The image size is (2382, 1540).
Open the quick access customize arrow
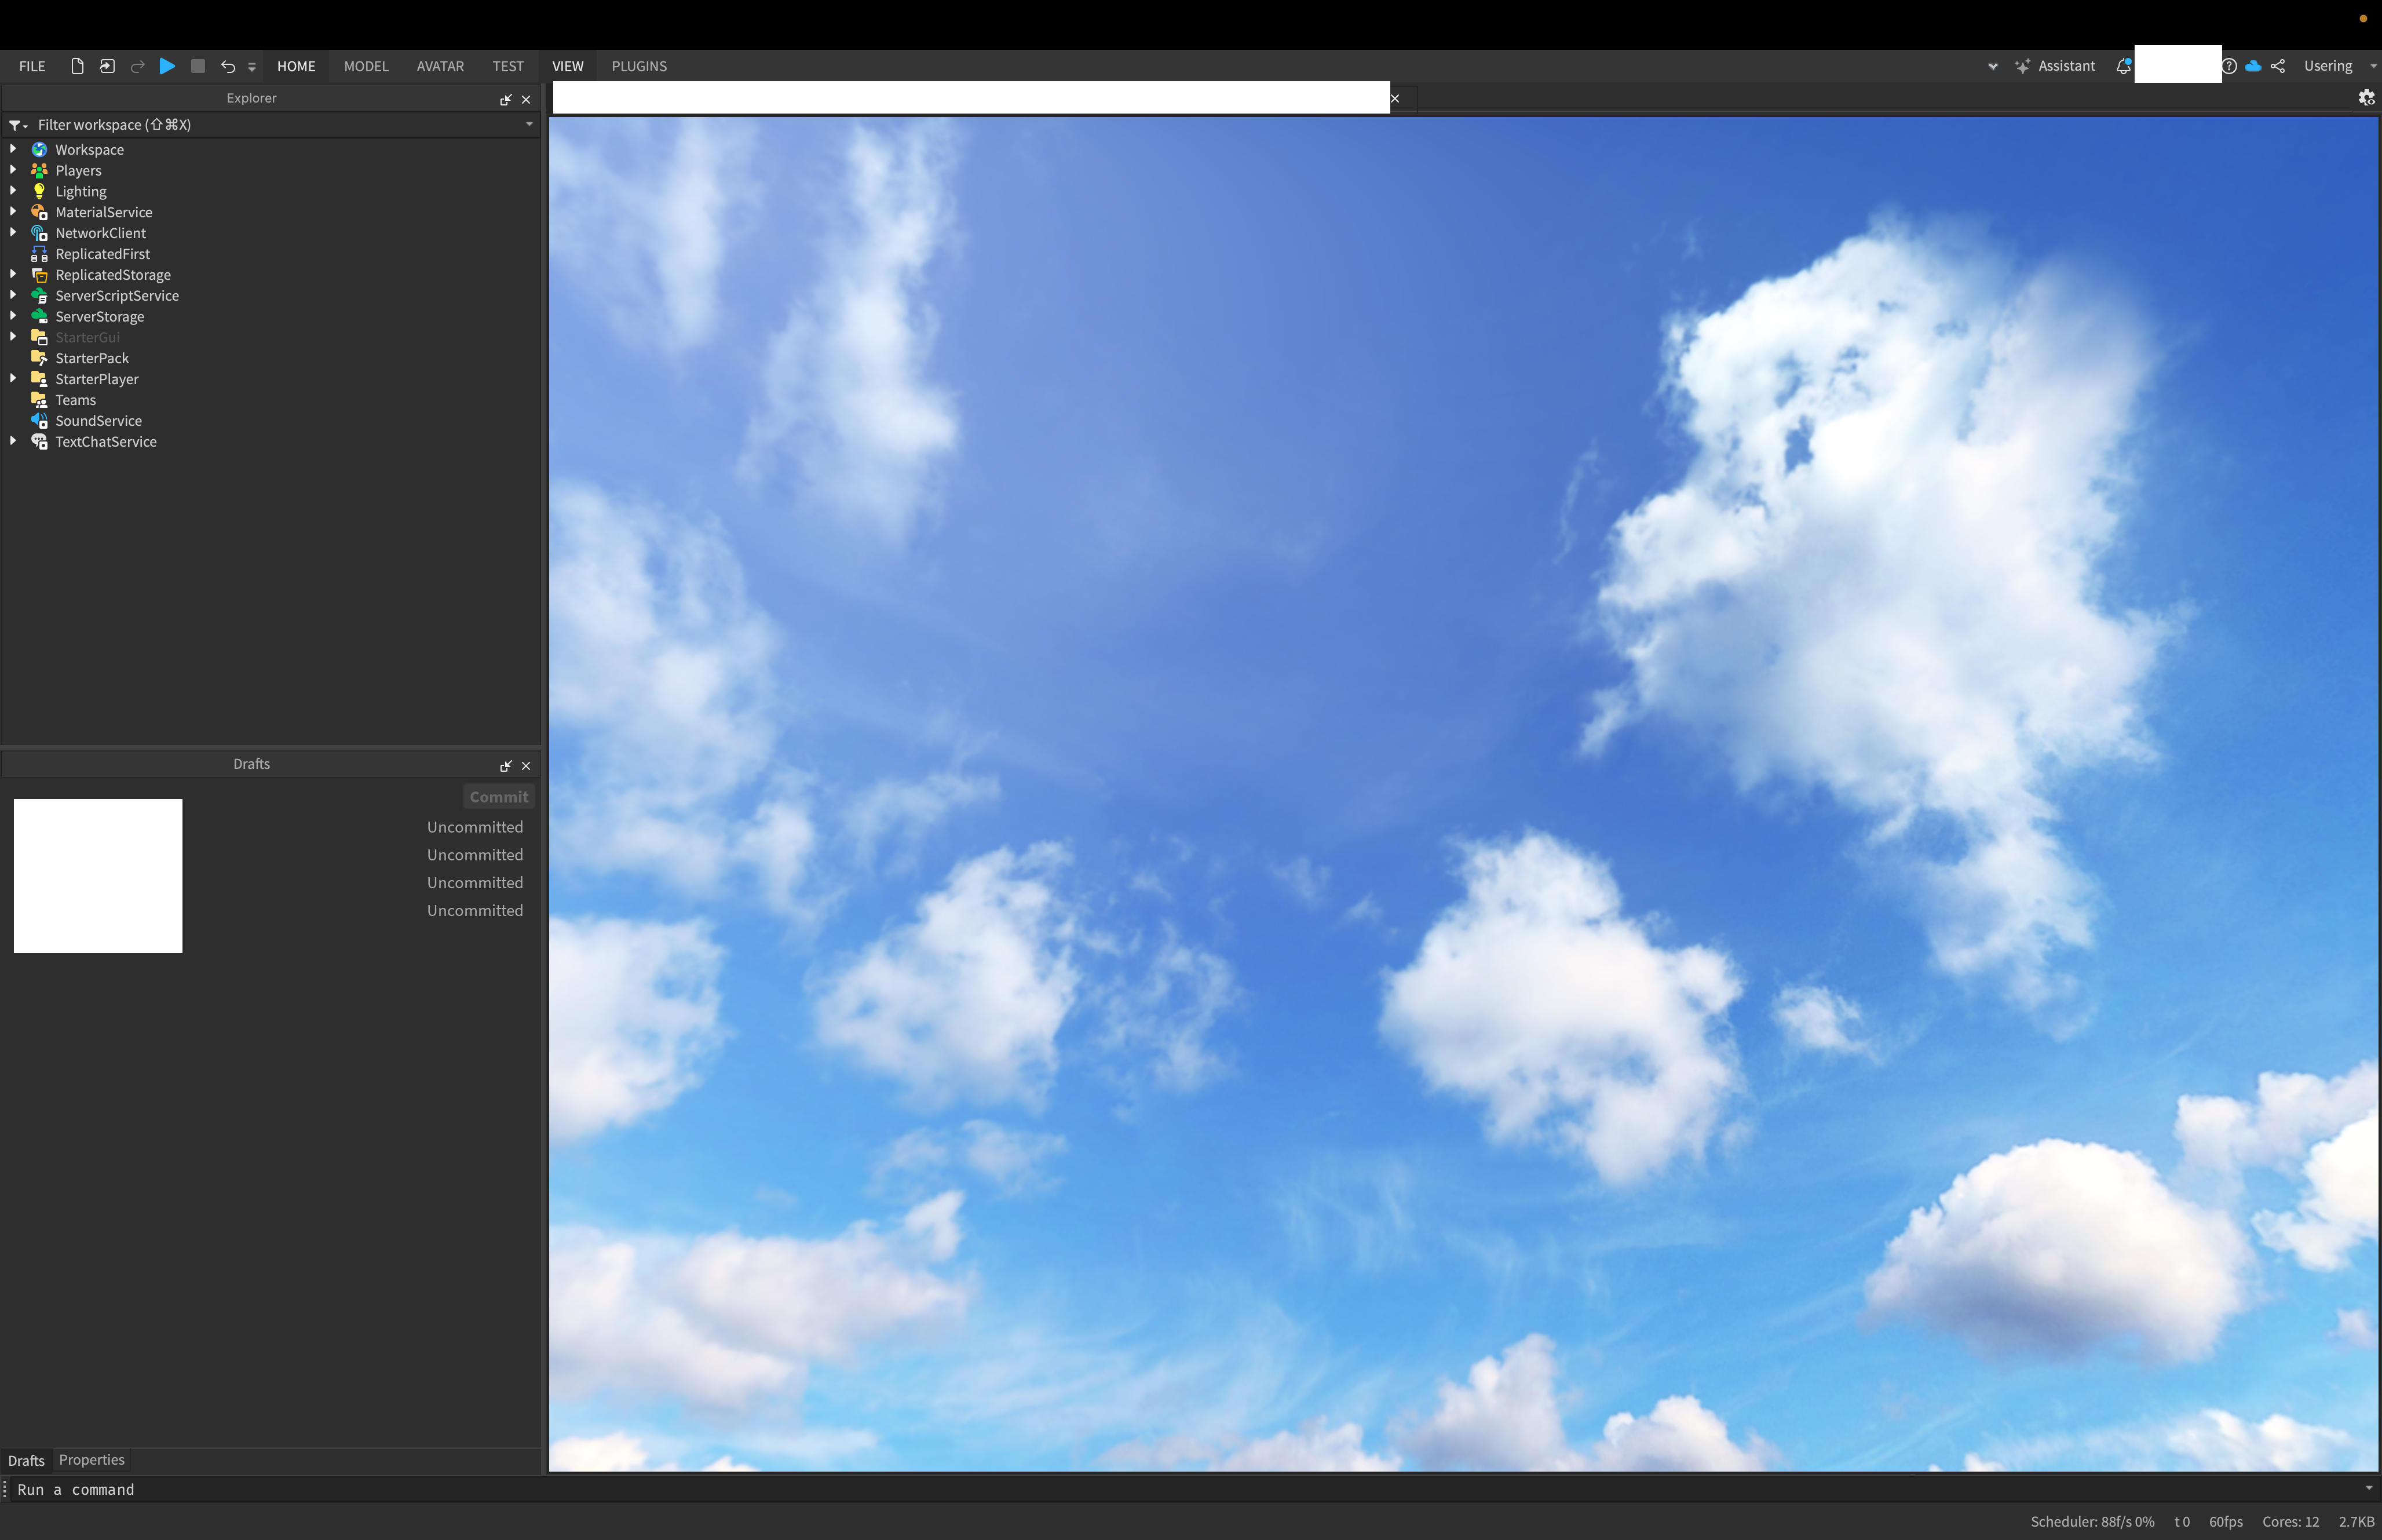[252, 67]
